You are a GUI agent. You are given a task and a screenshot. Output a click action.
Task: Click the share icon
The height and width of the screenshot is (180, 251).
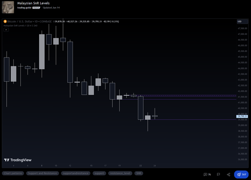coord(228,174)
